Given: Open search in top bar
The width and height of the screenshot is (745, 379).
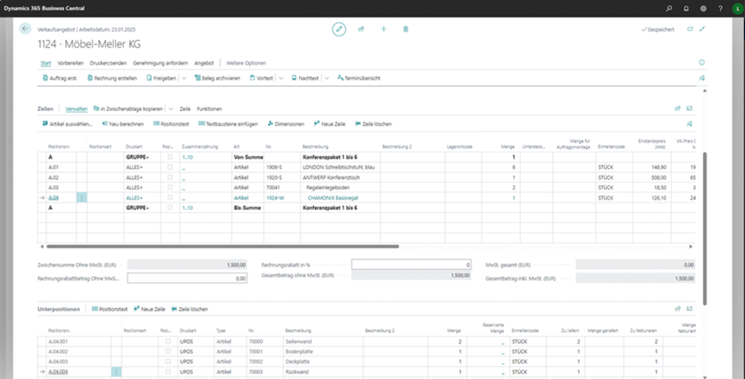Looking at the screenshot, I should pos(669,8).
